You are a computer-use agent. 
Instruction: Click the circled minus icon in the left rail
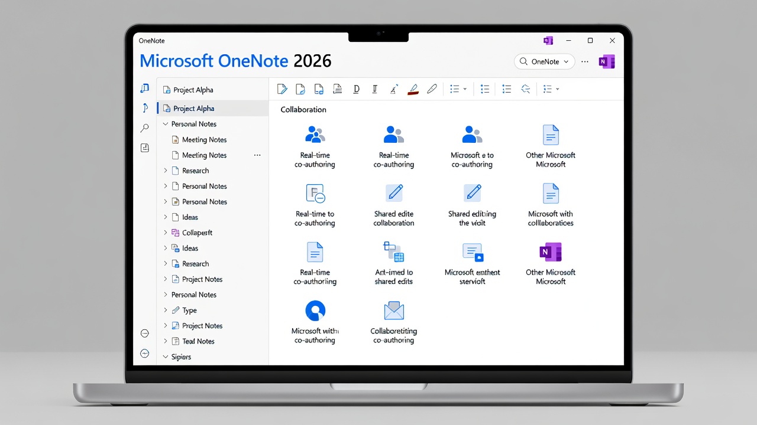(x=145, y=334)
